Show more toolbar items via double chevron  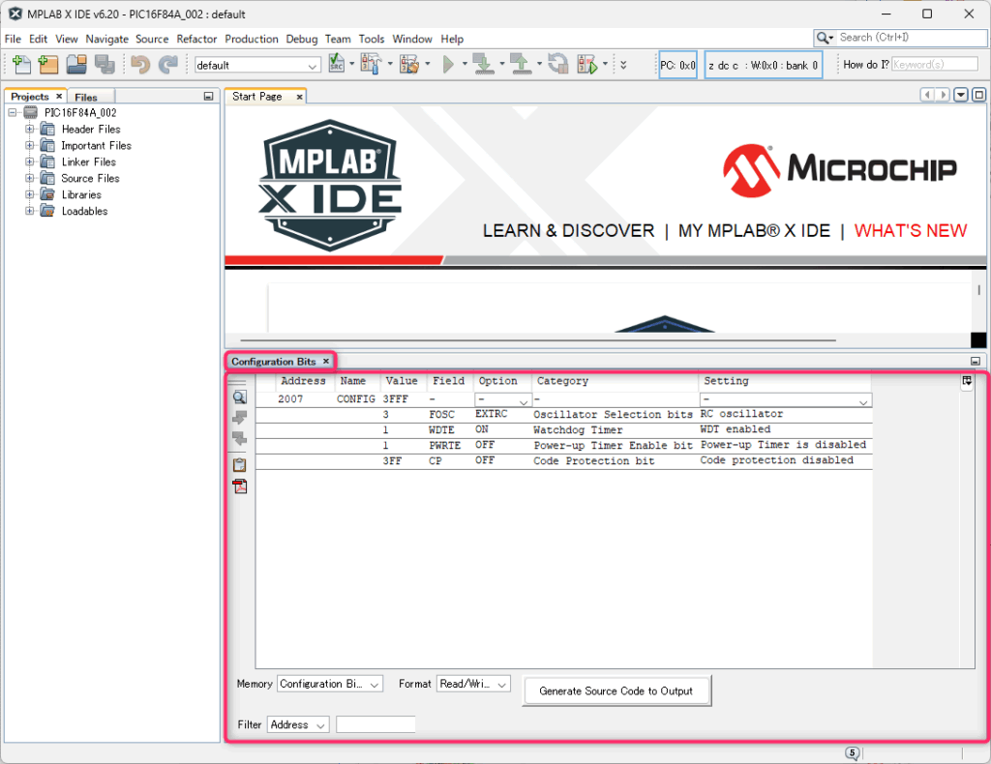coord(624,65)
